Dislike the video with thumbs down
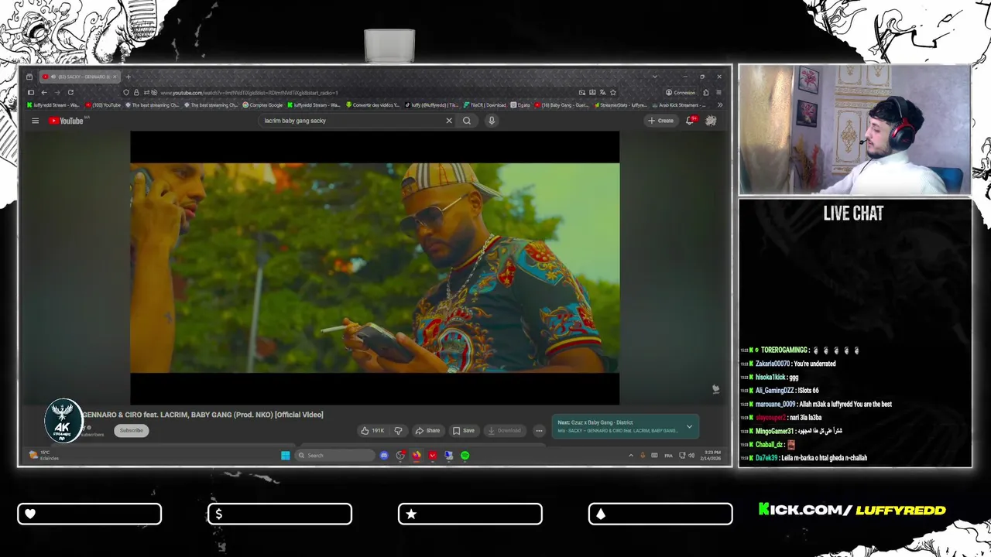Viewport: 991px width, 557px height. [x=398, y=431]
